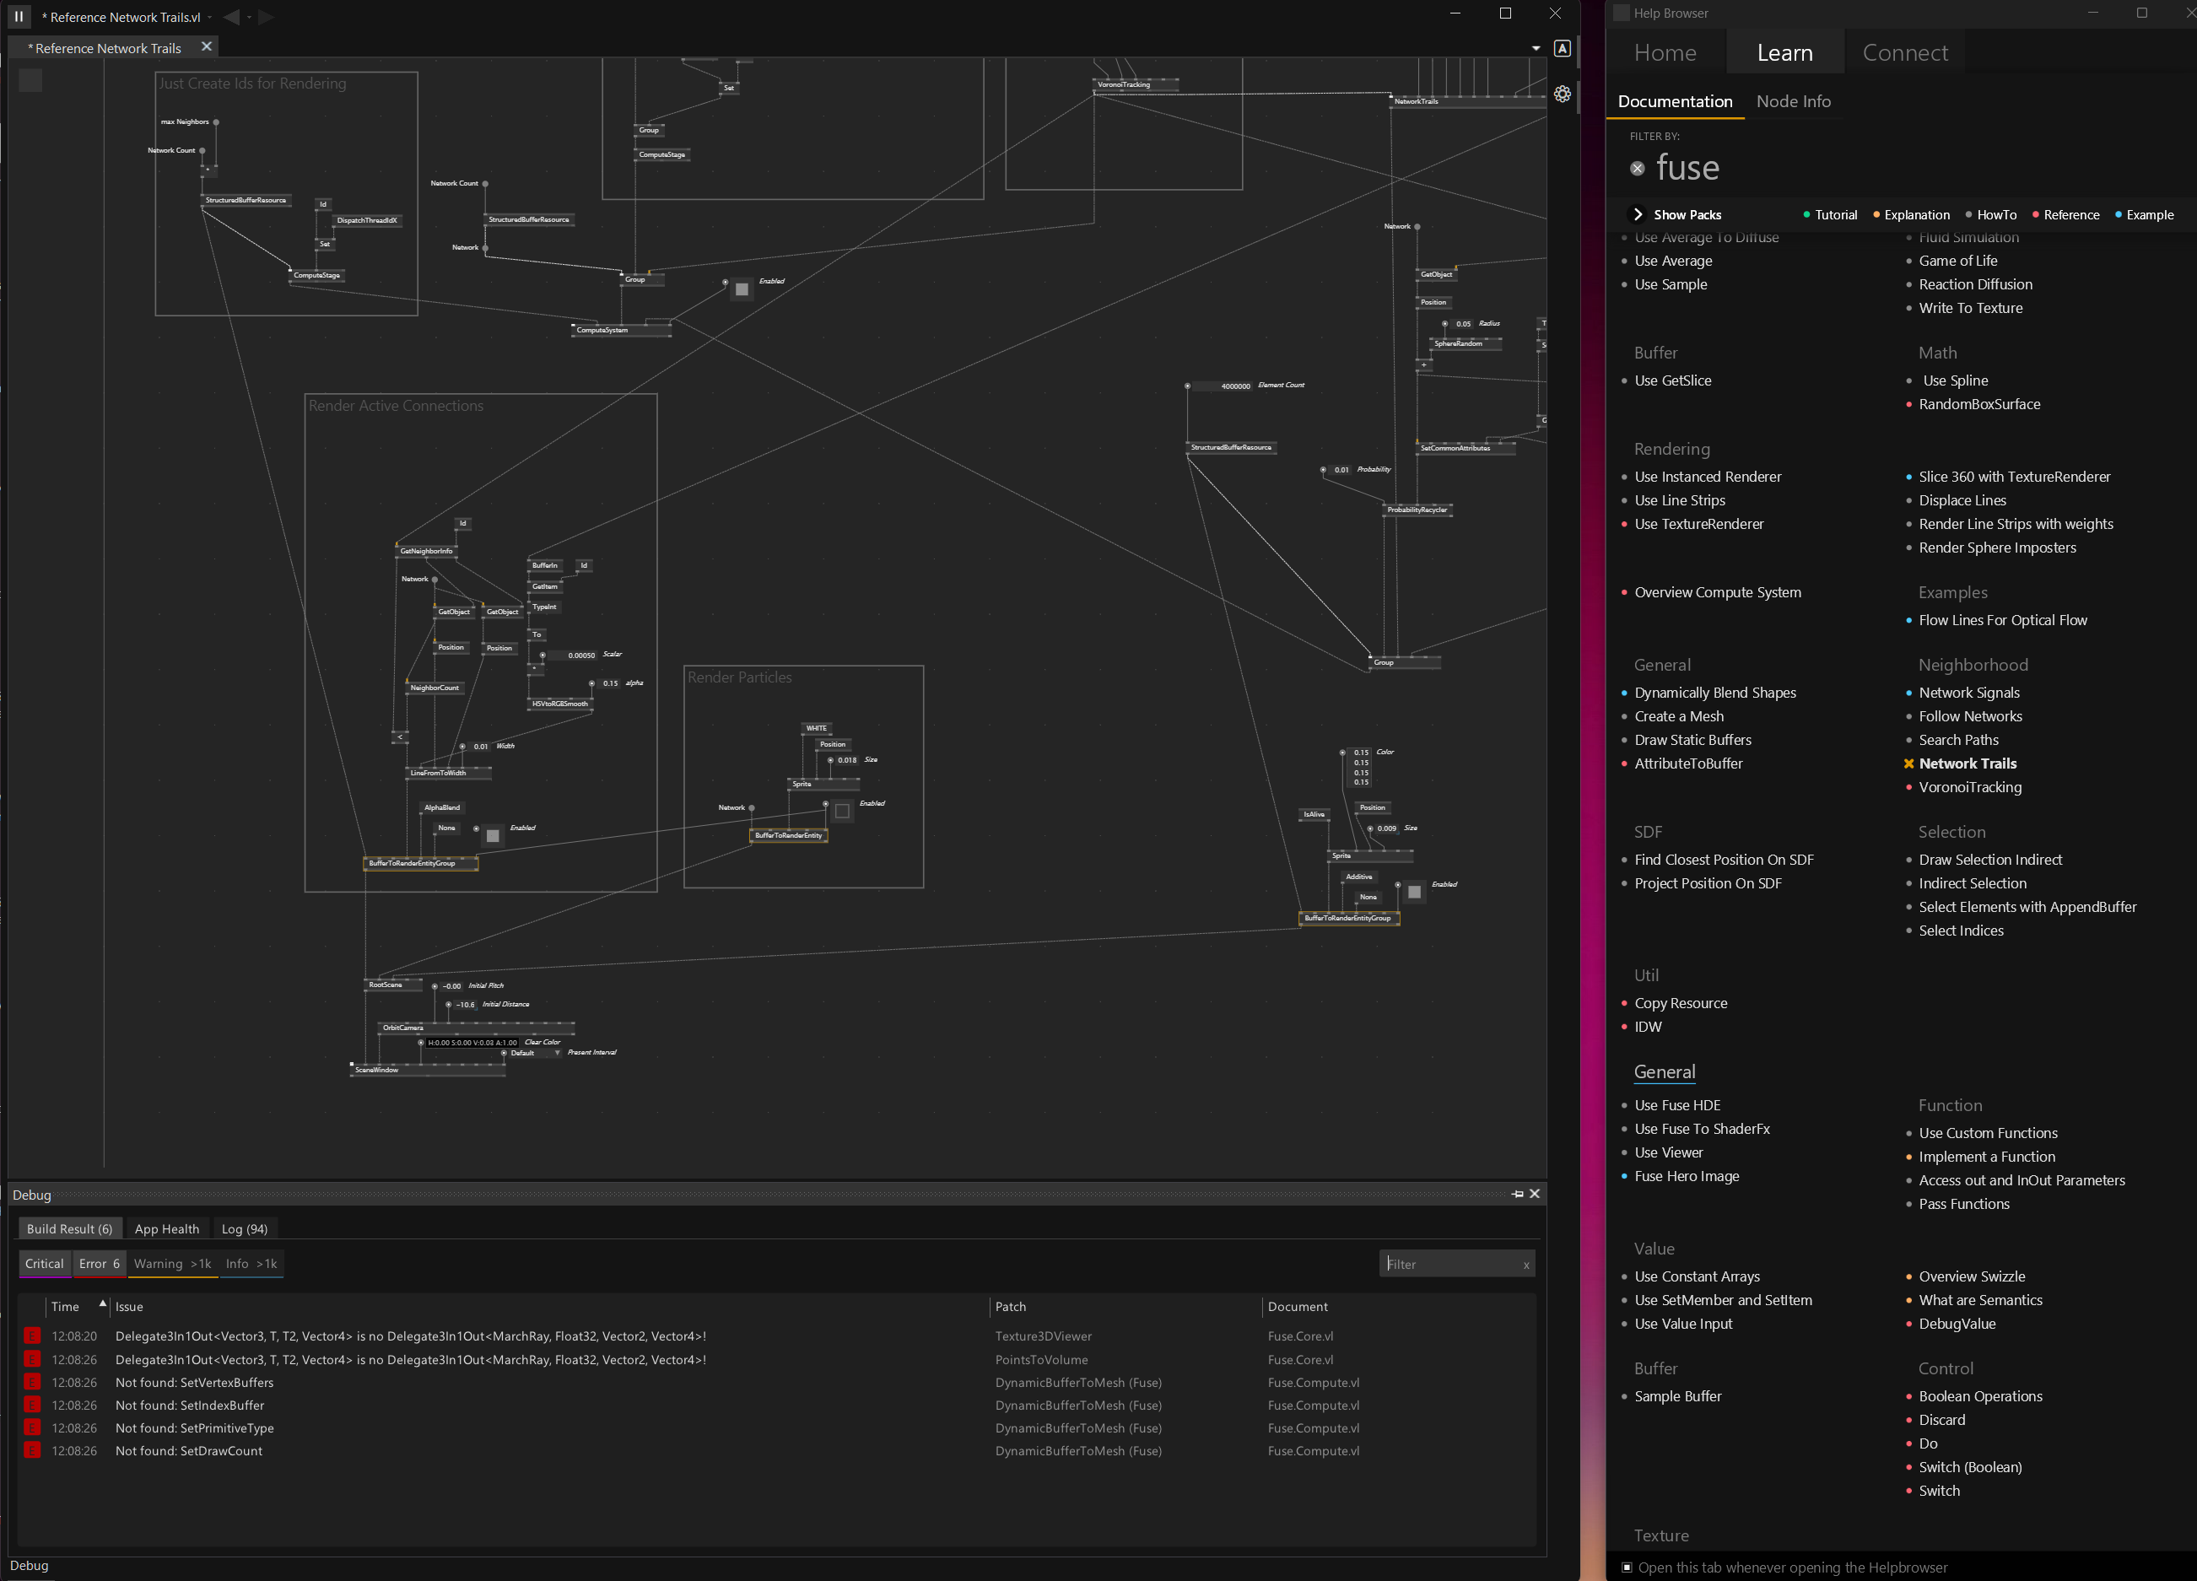Click the navigate forward arrow icon
Image resolution: width=2197 pixels, height=1581 pixels.
click(x=266, y=17)
